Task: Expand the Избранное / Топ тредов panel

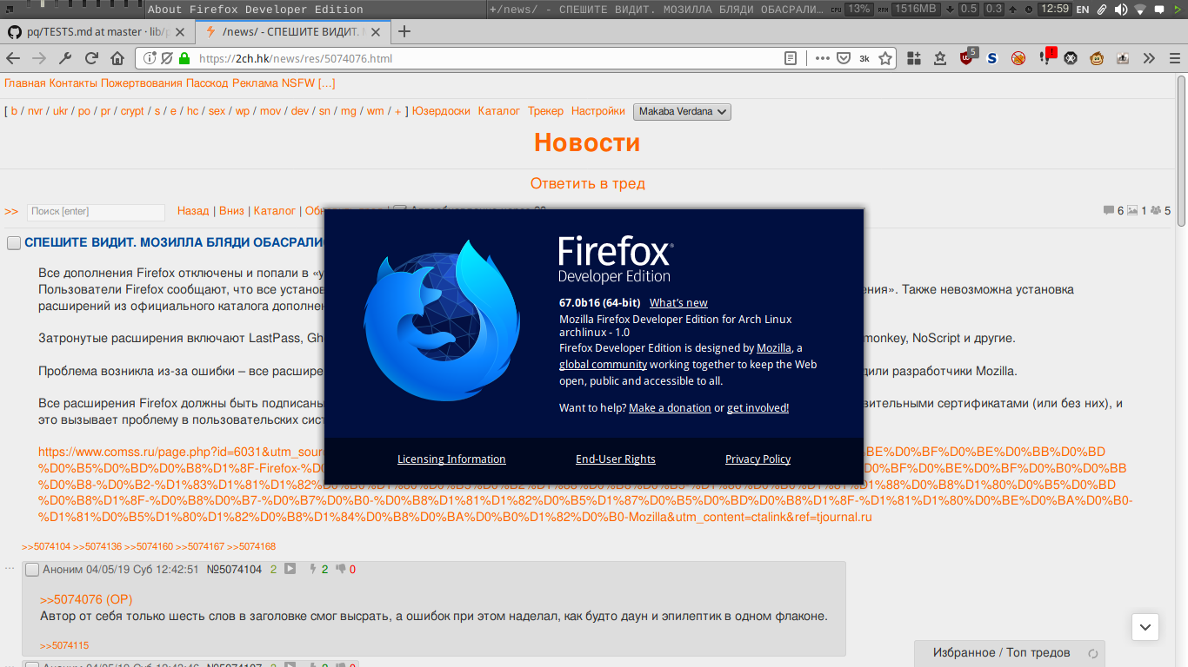Action: tap(1008, 653)
